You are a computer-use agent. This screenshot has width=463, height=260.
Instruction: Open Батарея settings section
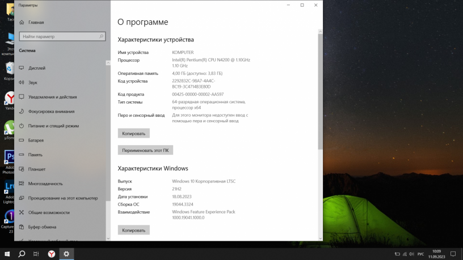[x=36, y=140]
